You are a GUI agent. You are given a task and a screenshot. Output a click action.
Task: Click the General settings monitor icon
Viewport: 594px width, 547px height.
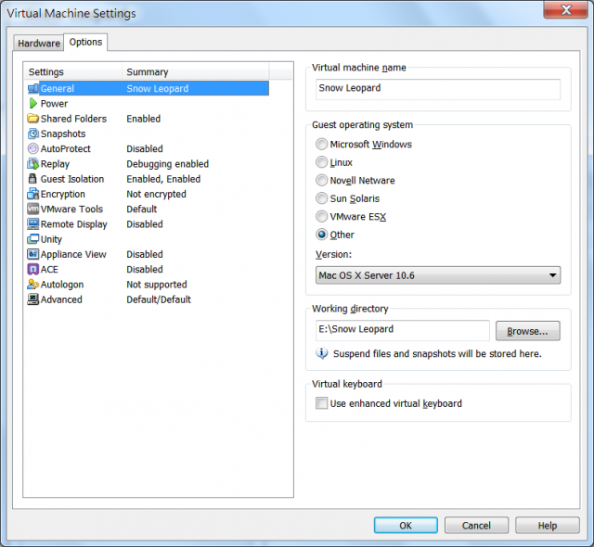[33, 88]
